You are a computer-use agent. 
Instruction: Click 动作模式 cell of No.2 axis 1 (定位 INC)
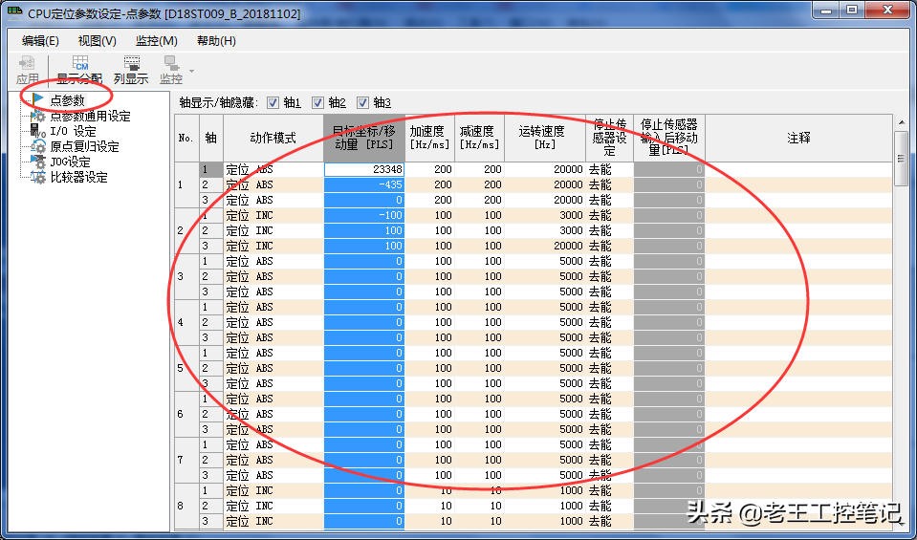[273, 215]
